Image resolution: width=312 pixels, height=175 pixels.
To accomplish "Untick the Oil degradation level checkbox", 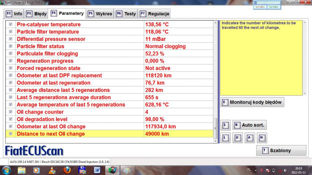I will pos(10,119).
